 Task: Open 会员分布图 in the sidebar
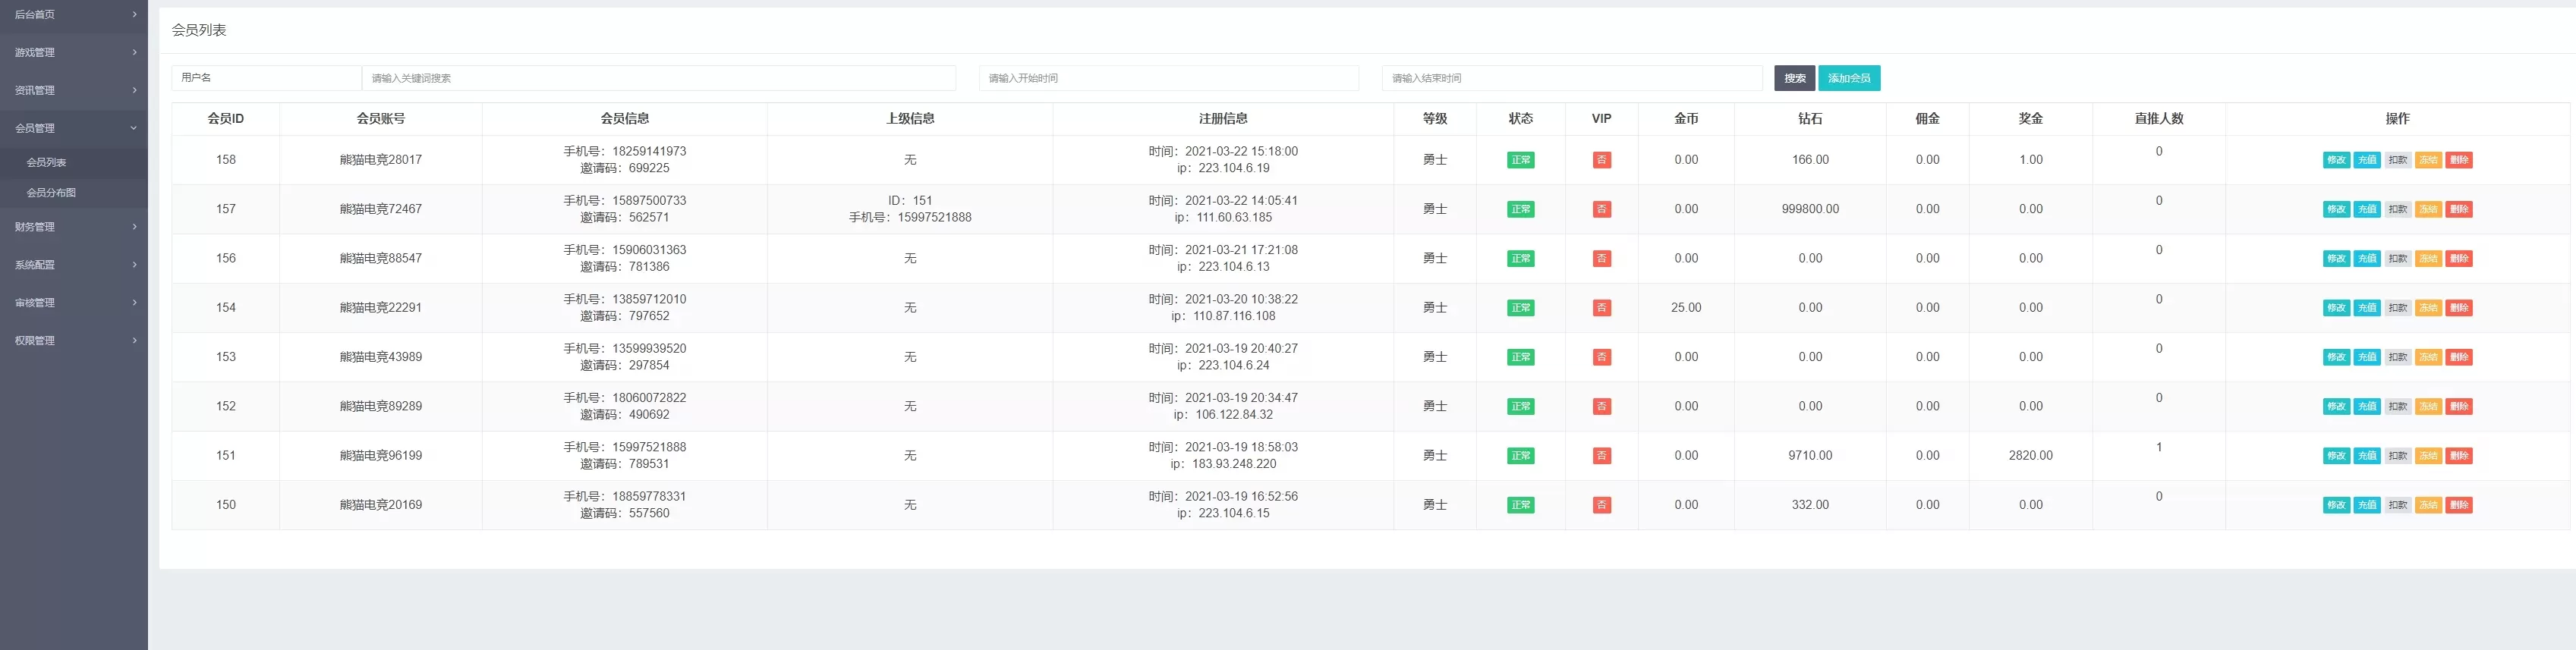[x=51, y=192]
